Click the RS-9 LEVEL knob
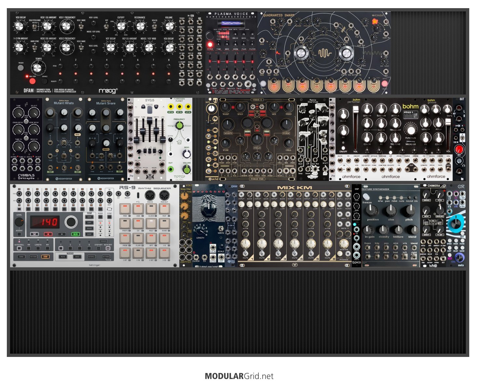 pyautogui.click(x=19, y=222)
